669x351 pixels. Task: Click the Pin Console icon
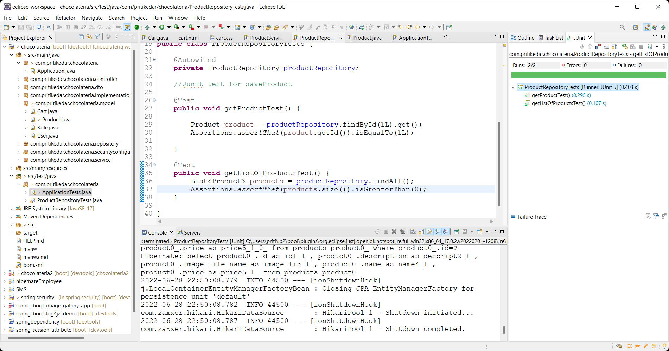[x=456, y=231]
